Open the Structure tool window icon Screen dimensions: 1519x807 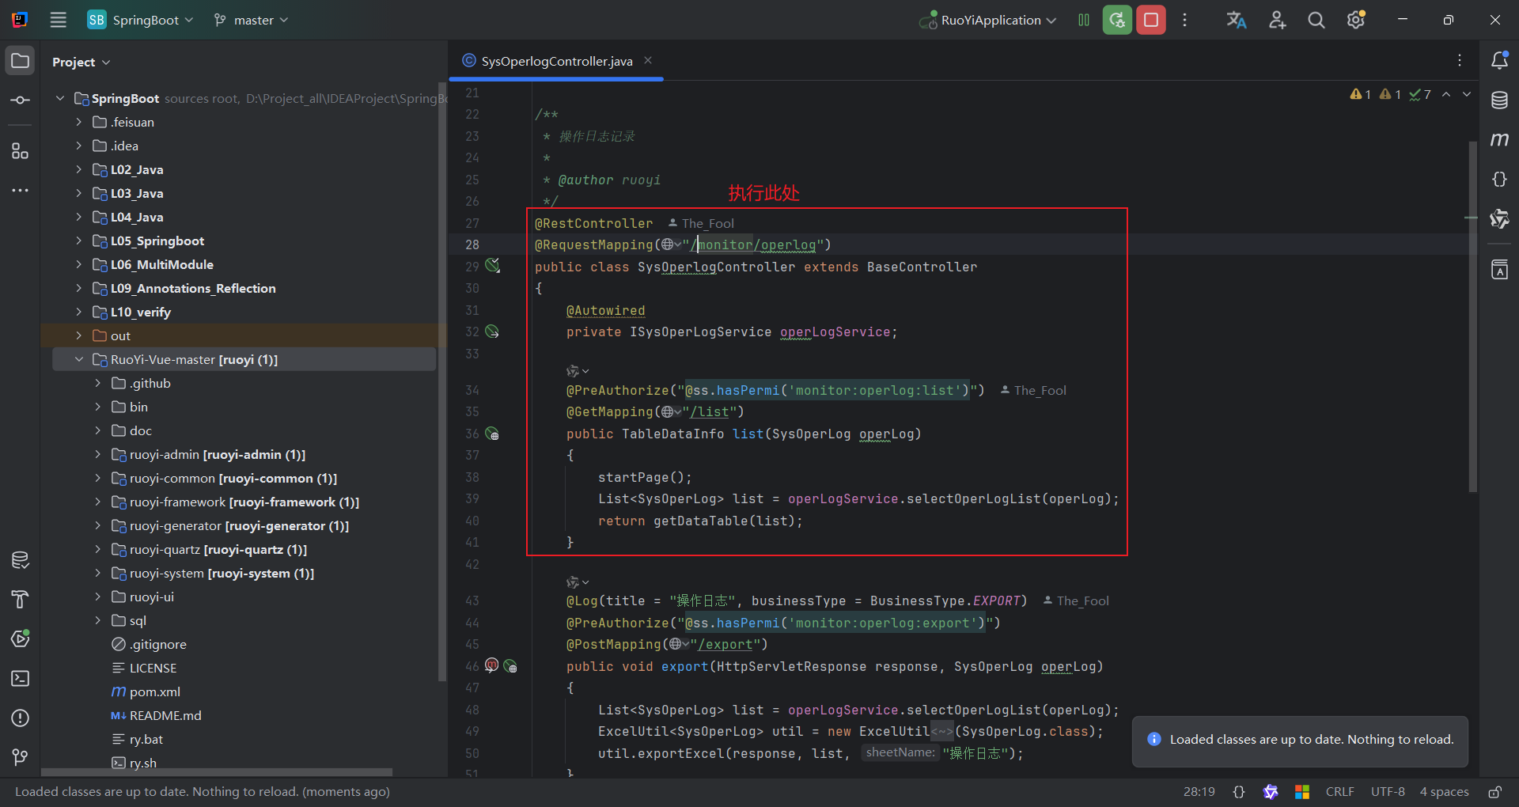[x=21, y=151]
